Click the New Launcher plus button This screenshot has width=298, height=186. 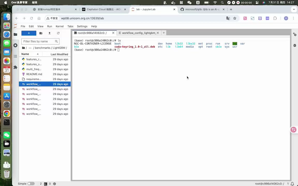tap(29, 33)
